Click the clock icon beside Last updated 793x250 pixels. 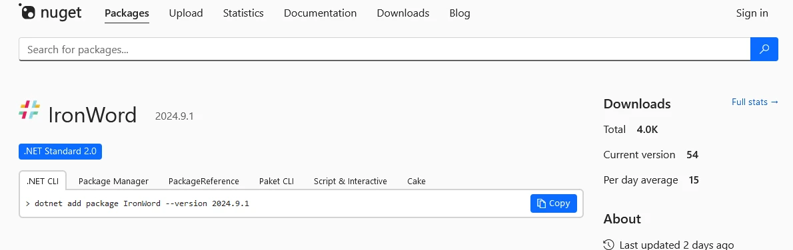609,245
